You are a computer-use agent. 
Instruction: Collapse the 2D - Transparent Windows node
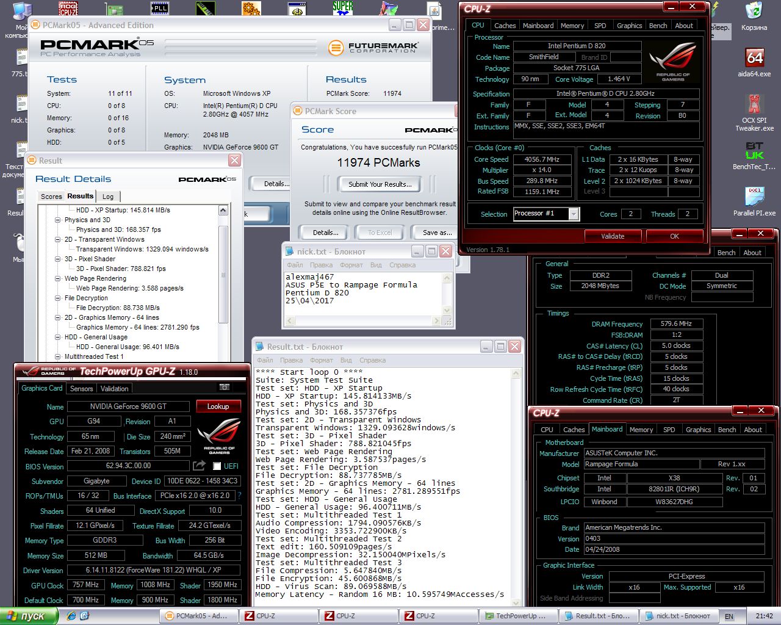coord(58,239)
